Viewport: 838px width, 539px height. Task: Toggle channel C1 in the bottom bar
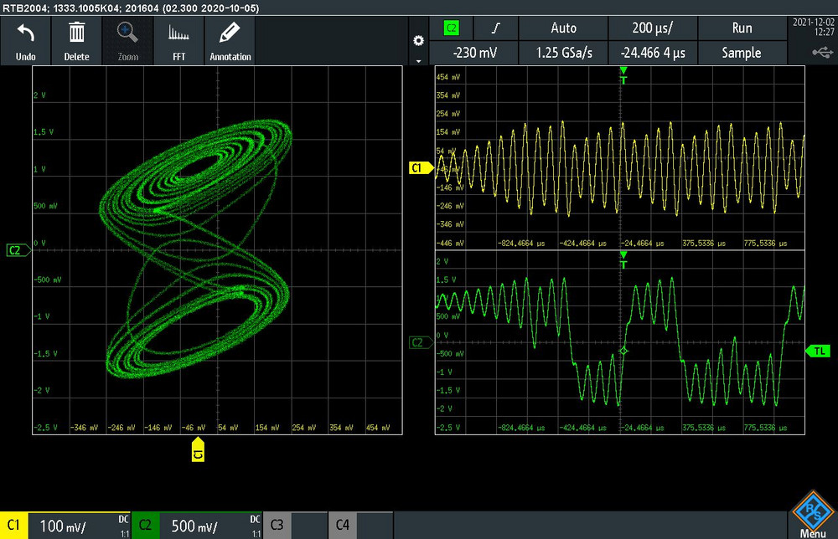14,526
